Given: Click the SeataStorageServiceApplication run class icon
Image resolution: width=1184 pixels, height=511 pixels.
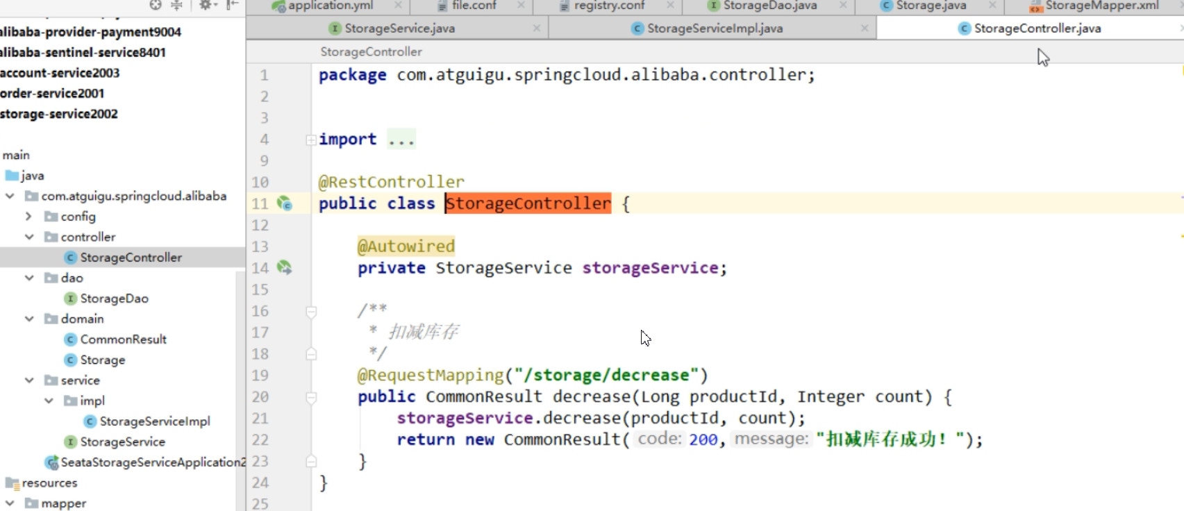Looking at the screenshot, I should (x=51, y=462).
